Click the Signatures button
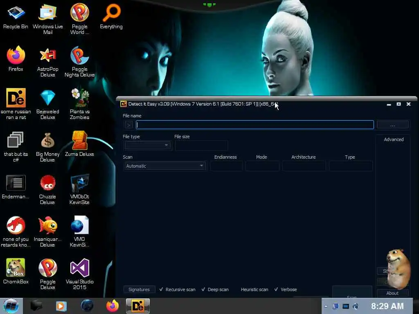The image size is (419, 314). tap(139, 289)
